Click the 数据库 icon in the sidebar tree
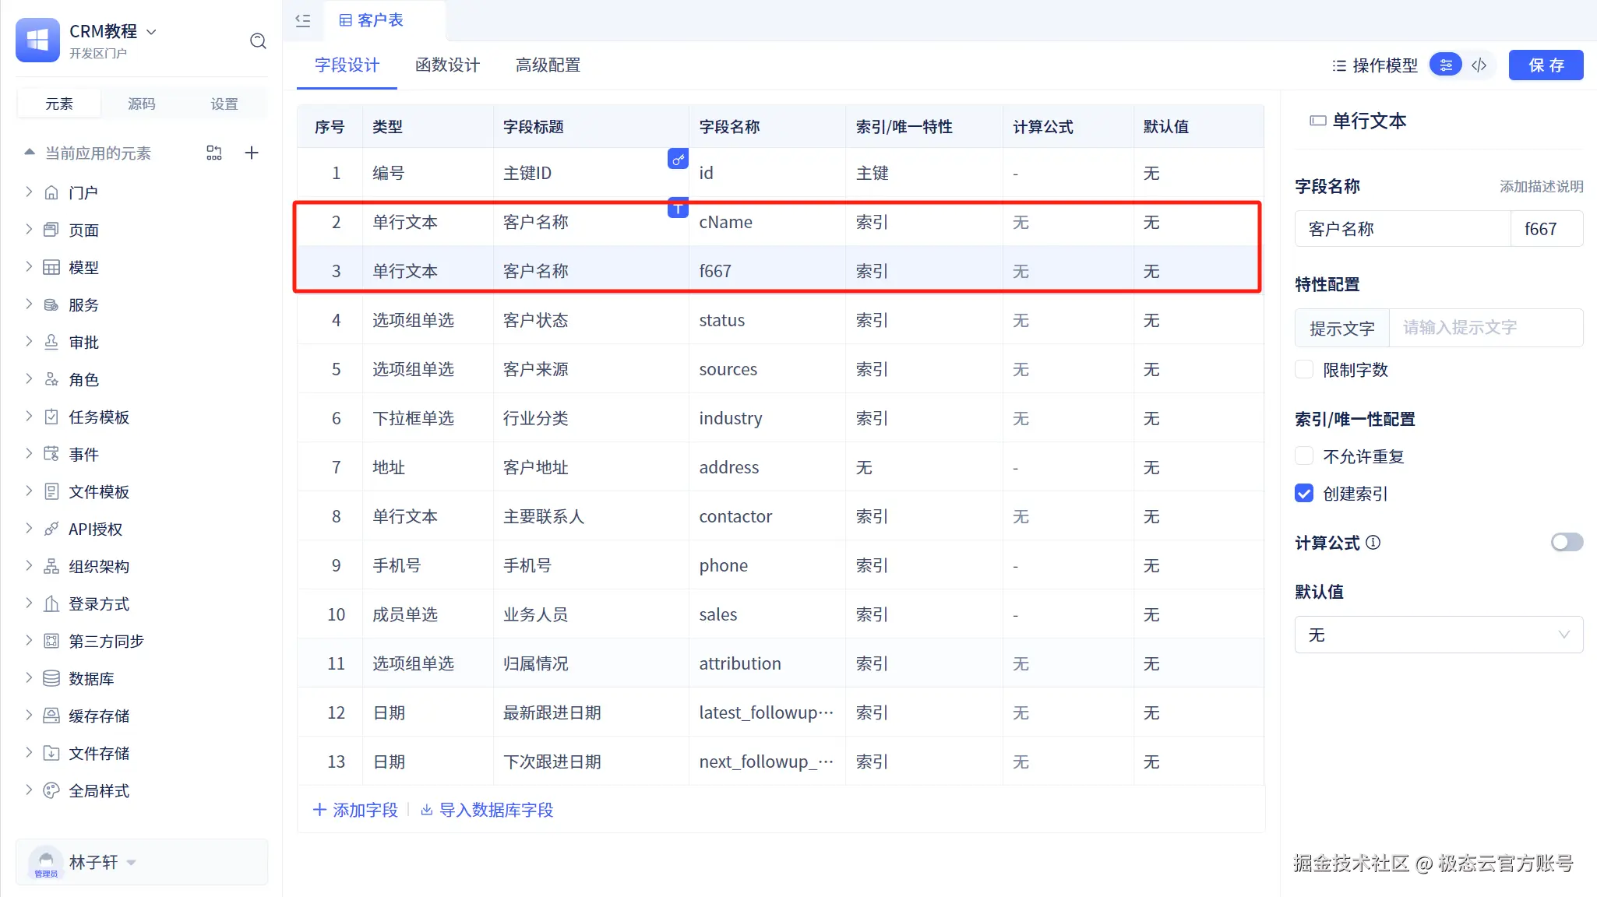This screenshot has height=897, width=1597. pyautogui.click(x=51, y=678)
